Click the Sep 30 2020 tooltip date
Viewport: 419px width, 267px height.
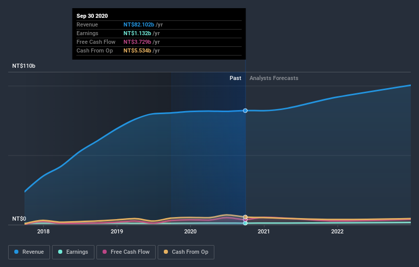92,16
